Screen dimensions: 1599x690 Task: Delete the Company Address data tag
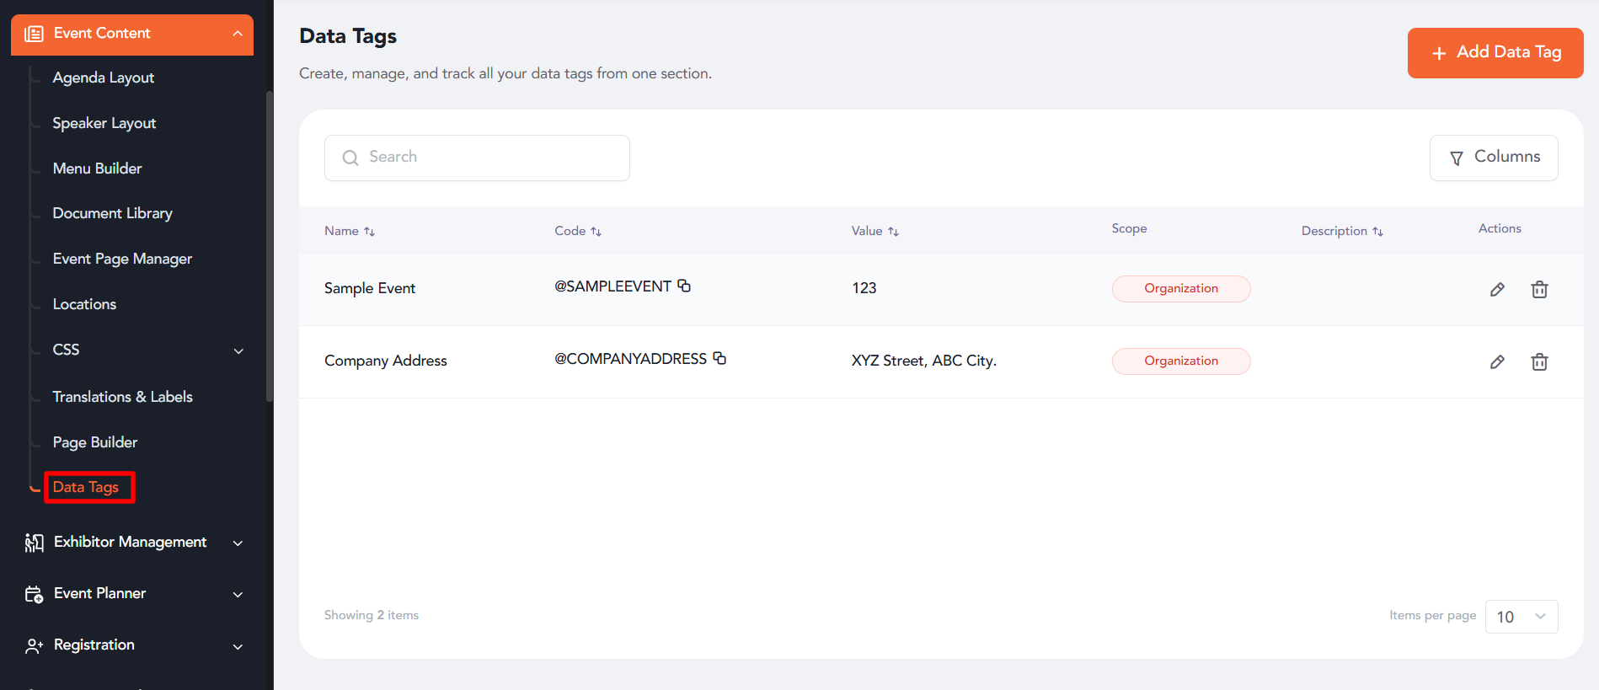(1538, 362)
